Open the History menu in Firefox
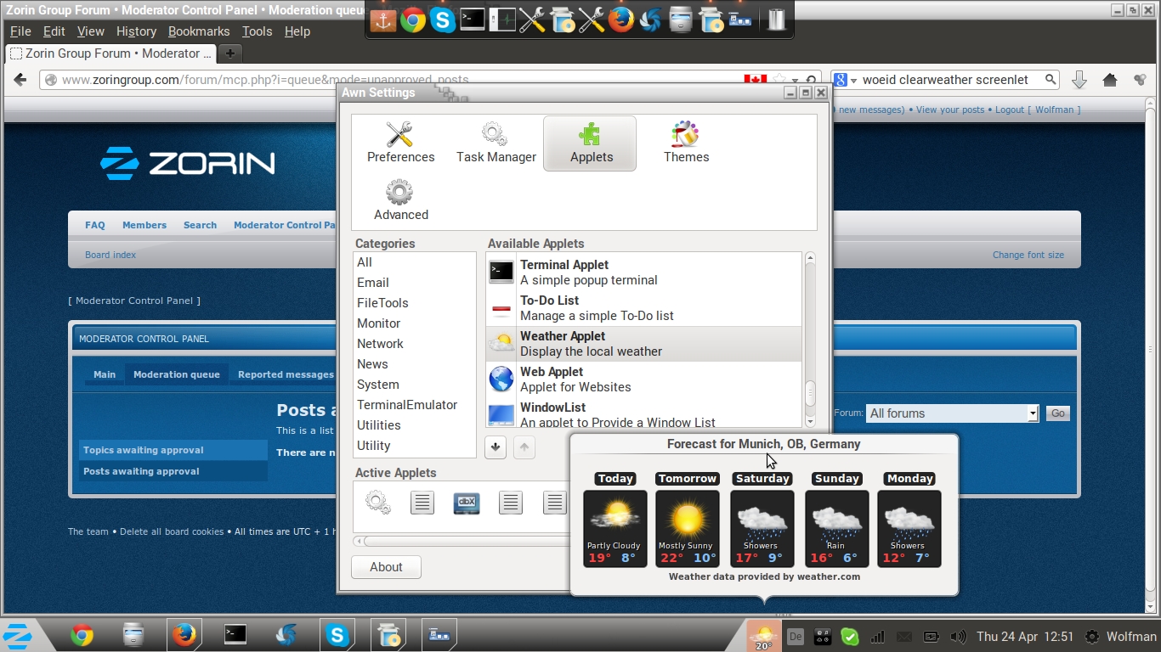 click(136, 31)
